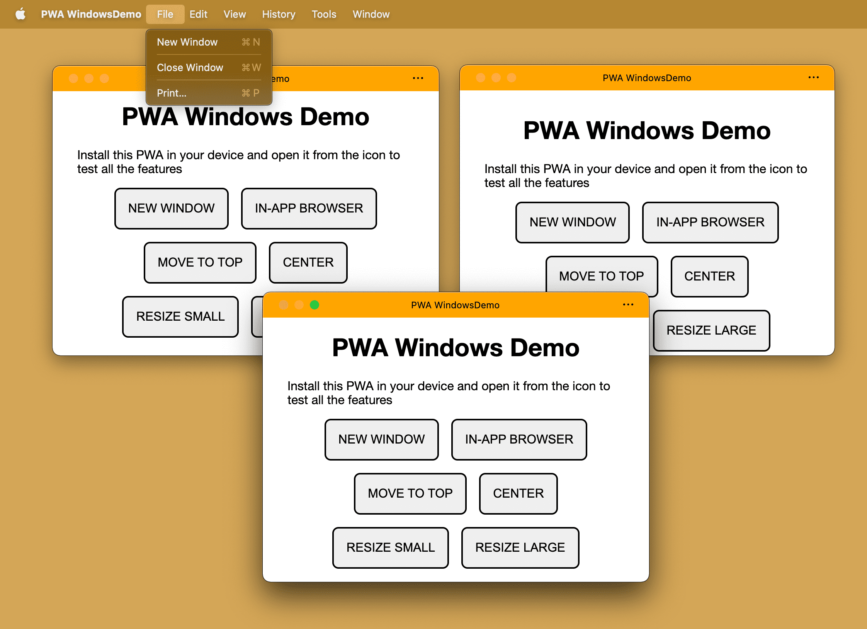867x629 pixels.
Task: Click the three-dot menu icon on foreground window
Action: click(x=628, y=305)
